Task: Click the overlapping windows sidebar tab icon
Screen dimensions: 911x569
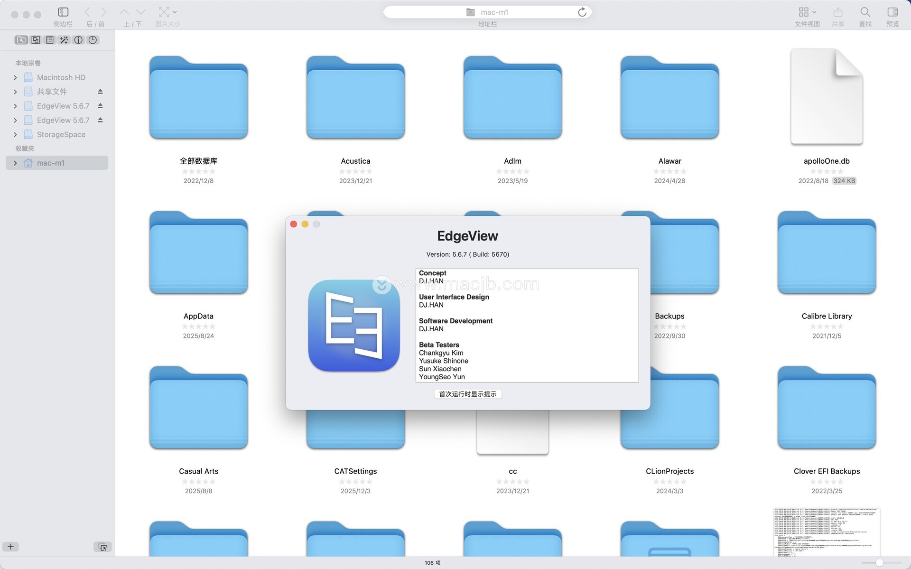Action: pyautogui.click(x=36, y=40)
